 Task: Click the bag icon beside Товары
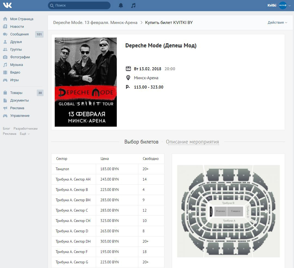point(5,93)
